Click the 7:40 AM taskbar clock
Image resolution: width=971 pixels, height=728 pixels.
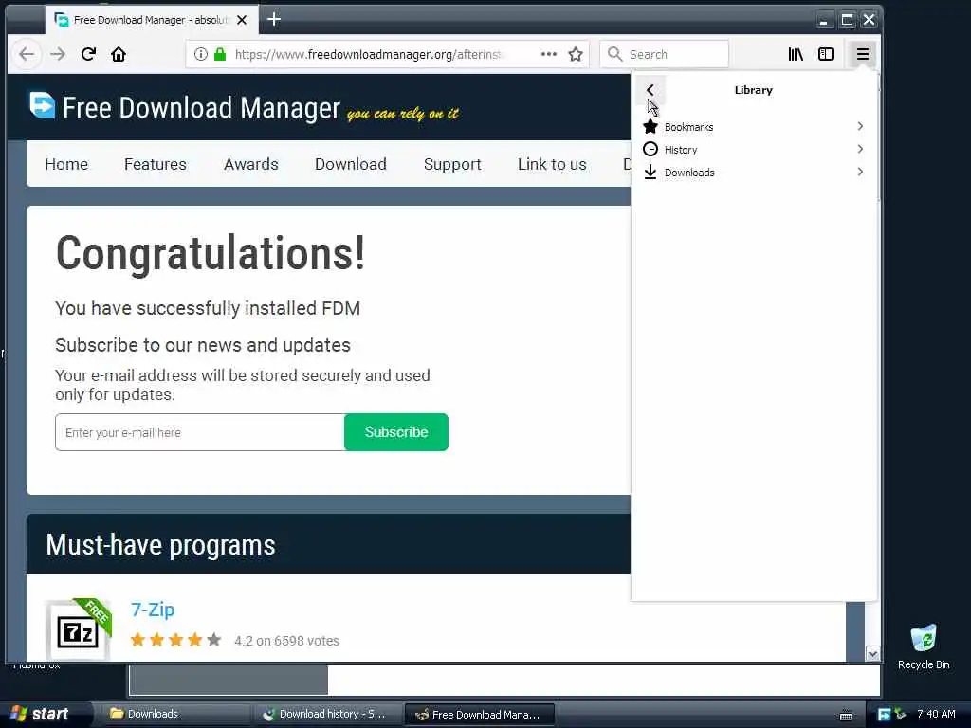936,714
